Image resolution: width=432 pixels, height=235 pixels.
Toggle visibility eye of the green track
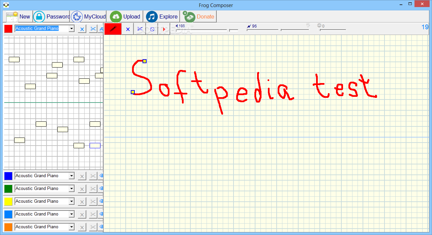pos(101,189)
